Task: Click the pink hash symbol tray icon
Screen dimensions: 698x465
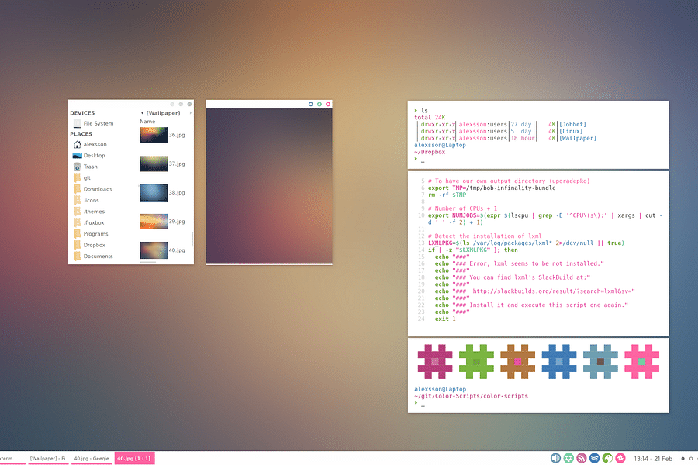Action: 620,457
